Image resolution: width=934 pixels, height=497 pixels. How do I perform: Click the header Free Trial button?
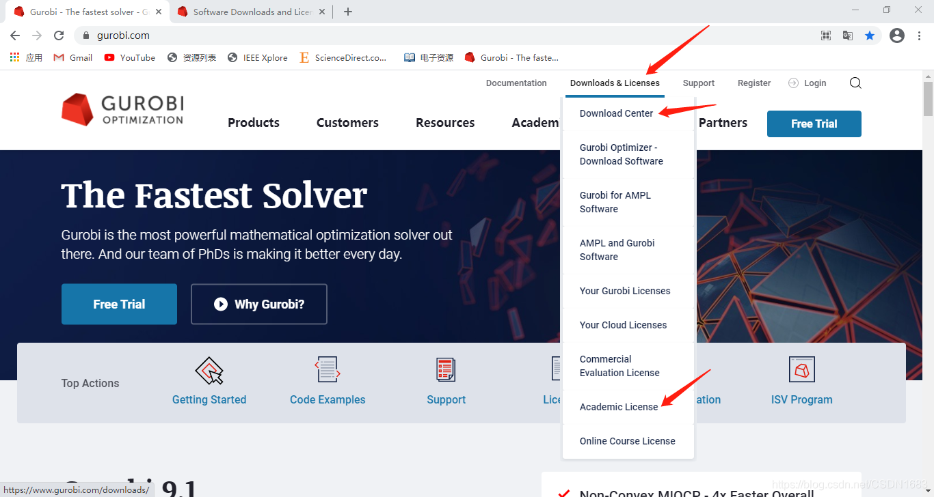coord(814,124)
